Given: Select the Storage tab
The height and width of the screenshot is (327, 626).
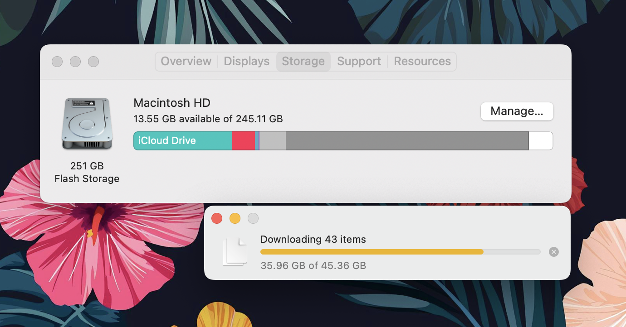Looking at the screenshot, I should tap(303, 62).
